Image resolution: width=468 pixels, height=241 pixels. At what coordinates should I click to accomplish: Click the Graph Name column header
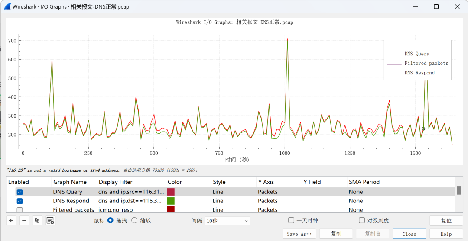(70, 182)
